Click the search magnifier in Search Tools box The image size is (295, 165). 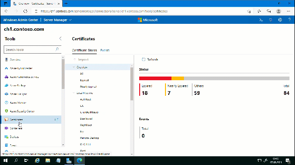coord(57,49)
